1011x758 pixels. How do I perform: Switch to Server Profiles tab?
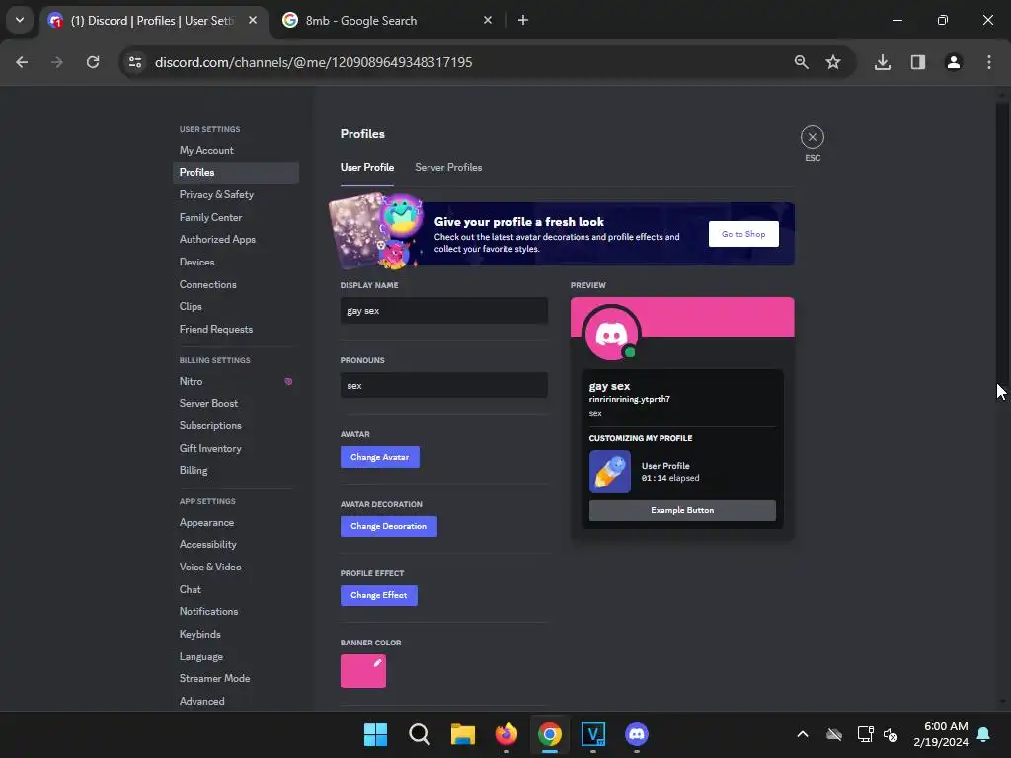tap(448, 167)
